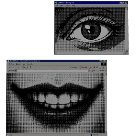Click Notepad's horizontal scrollbar left arrow

click(x=56, y=53)
